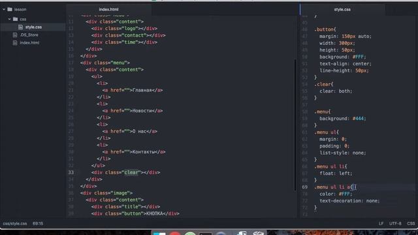This screenshot has width=418, height=235.
Task: Click the 'padding: 0;' declaration
Action: (334, 146)
